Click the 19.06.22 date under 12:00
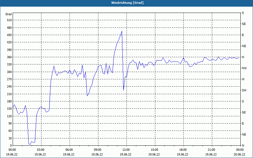The width and height of the screenshot is (253, 158). (126, 154)
